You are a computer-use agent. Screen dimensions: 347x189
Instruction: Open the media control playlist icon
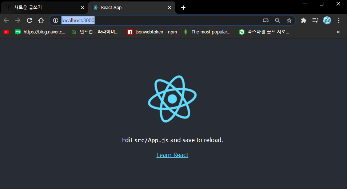315,20
